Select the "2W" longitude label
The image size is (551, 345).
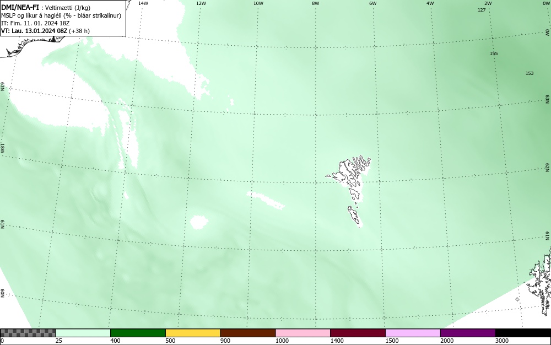[x=488, y=3]
